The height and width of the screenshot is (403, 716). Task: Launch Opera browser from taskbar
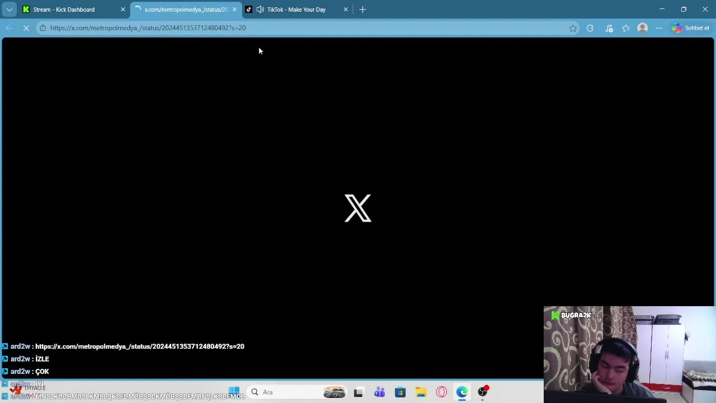441,392
